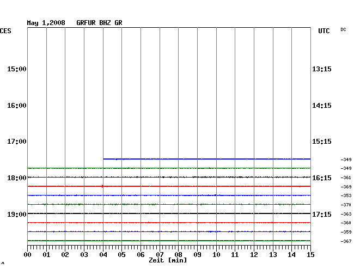Click the DC column header
The image size is (354, 269).
pos(343,29)
